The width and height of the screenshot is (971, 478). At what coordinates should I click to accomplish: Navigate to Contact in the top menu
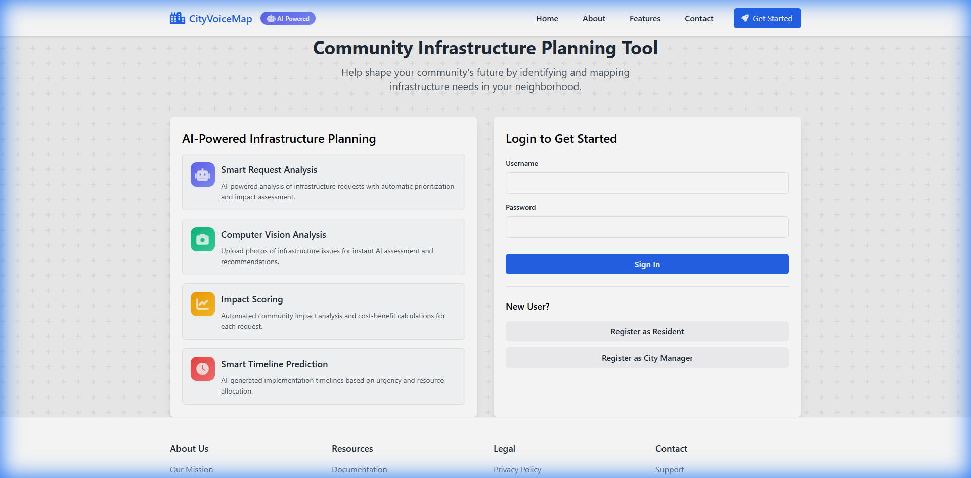tap(699, 19)
